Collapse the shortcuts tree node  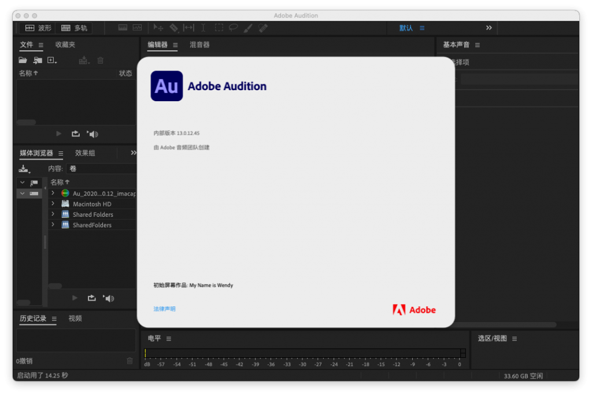tap(23, 183)
